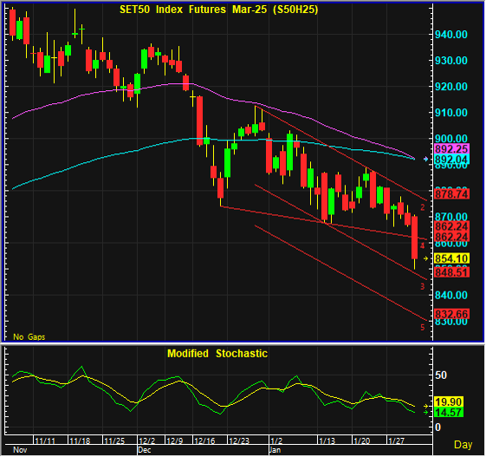Click the 930.00 price axis label
Screen dimensions: 486x457
tap(451, 61)
